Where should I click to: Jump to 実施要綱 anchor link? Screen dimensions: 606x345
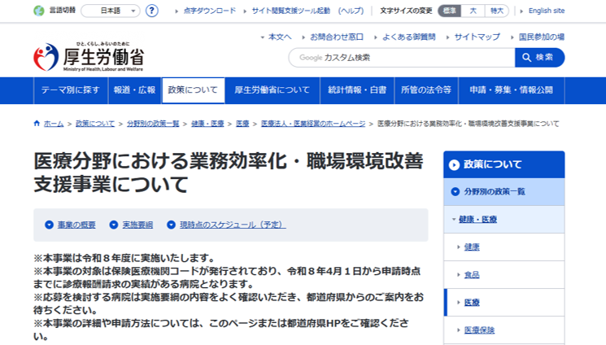click(137, 225)
